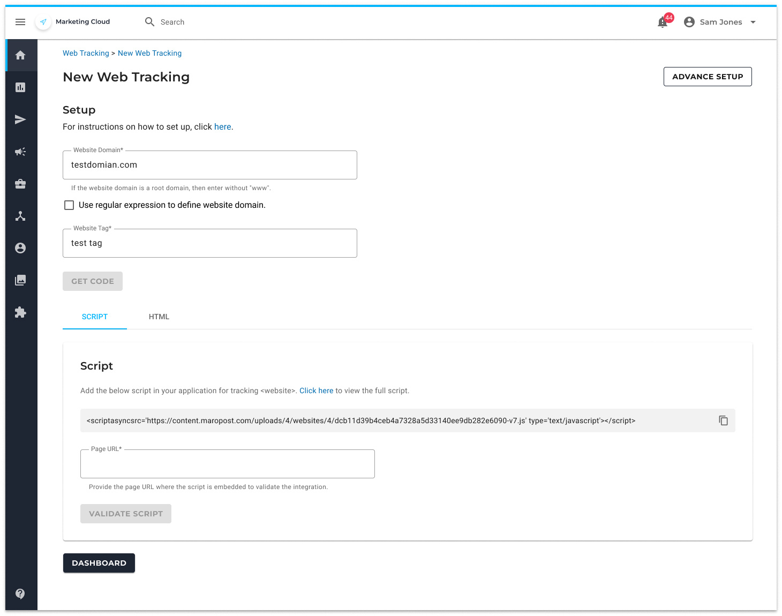Click the Marketing Cloud logo icon
782x616 pixels.
point(43,22)
